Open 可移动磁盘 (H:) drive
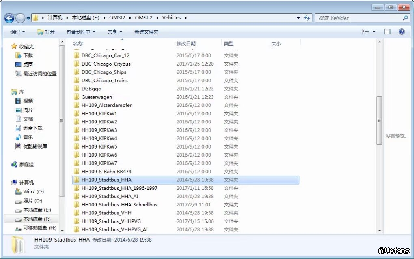 (40, 228)
